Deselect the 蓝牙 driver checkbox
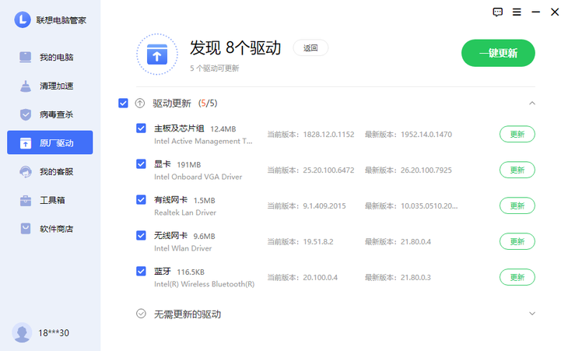The image size is (568, 351). (141, 271)
